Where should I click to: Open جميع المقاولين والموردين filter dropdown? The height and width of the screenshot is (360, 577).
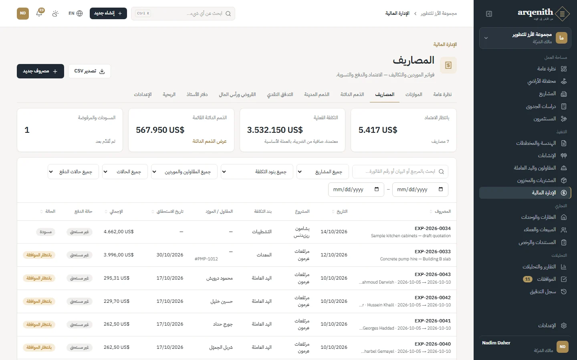pos(184,172)
